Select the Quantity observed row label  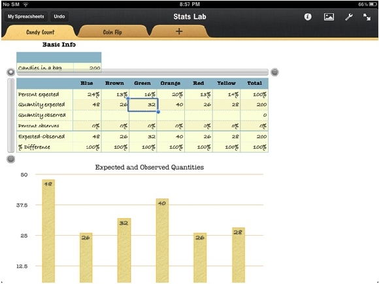point(44,115)
